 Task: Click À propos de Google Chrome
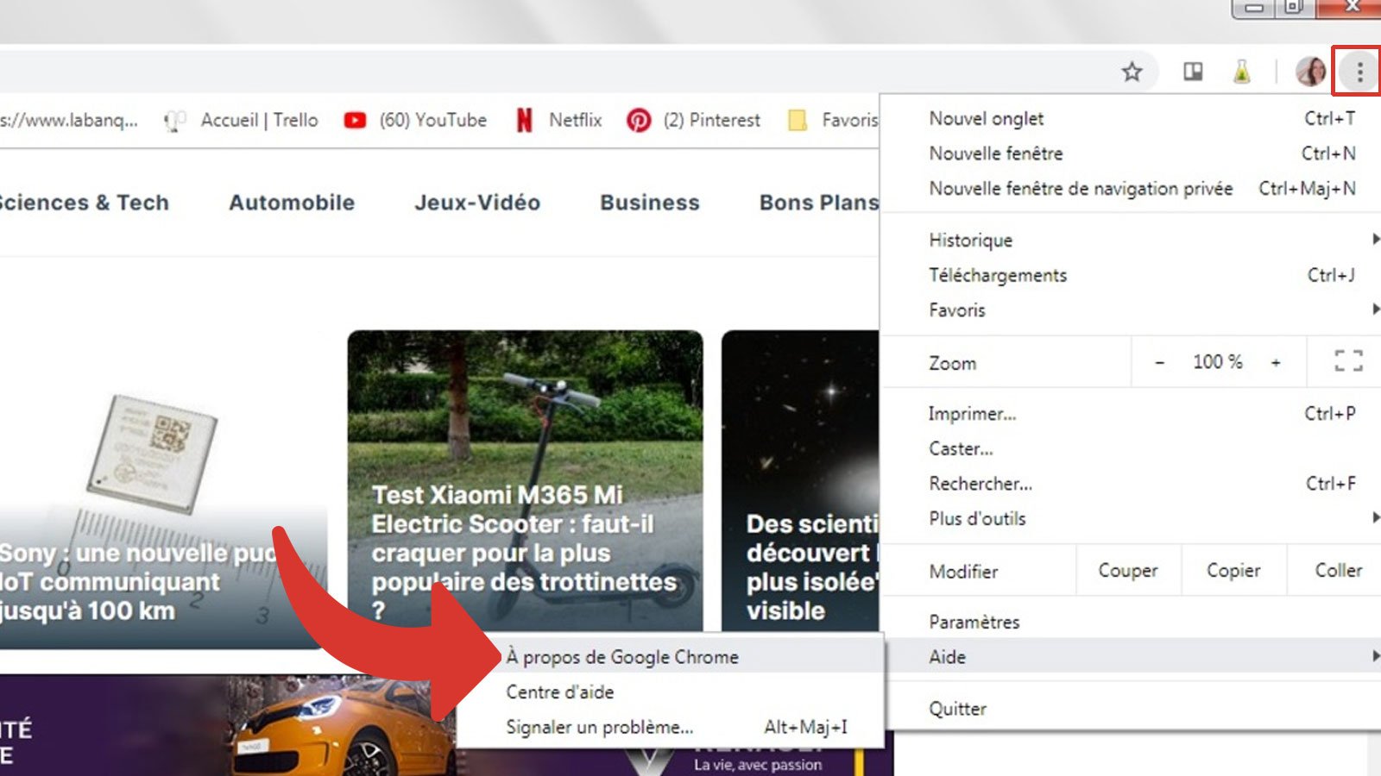point(622,656)
